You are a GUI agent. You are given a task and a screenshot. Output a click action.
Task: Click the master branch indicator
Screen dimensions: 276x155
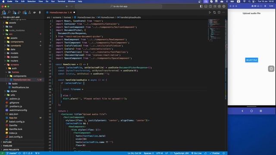click(12, 153)
